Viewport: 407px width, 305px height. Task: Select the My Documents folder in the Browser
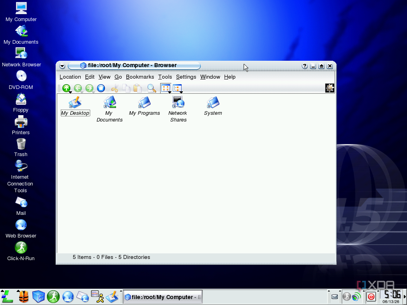[x=110, y=109]
